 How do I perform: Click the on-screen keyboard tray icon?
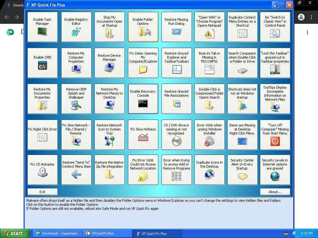tap(286, 234)
